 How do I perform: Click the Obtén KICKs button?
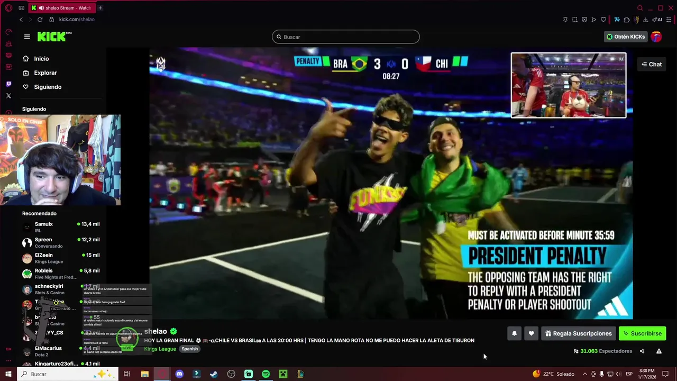point(626,37)
